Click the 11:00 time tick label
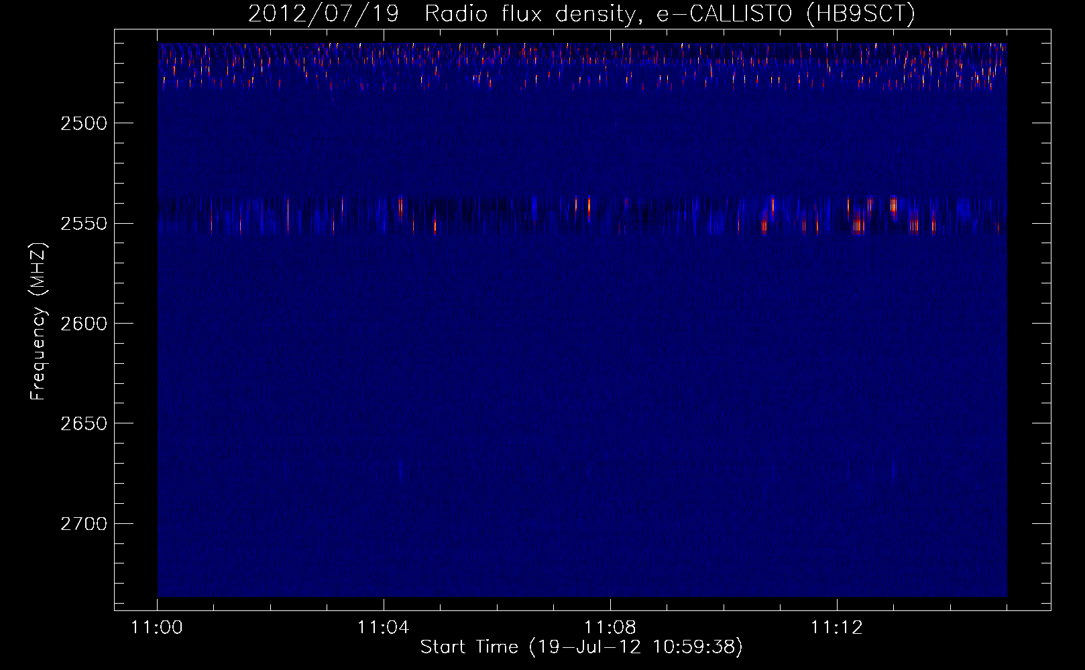 coord(157,628)
